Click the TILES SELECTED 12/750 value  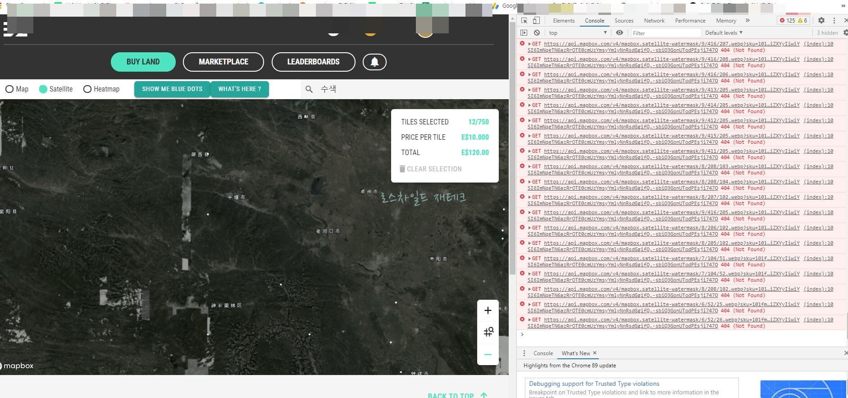[x=479, y=122]
